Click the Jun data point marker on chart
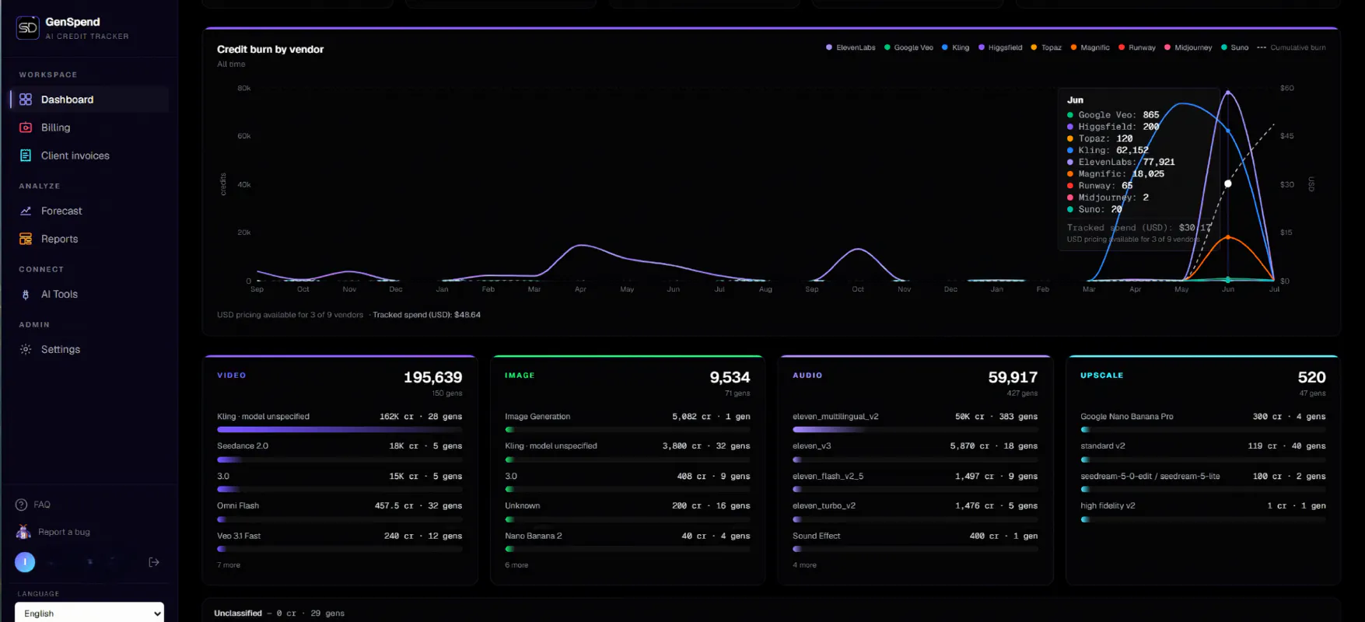This screenshot has width=1365, height=622. [1228, 184]
